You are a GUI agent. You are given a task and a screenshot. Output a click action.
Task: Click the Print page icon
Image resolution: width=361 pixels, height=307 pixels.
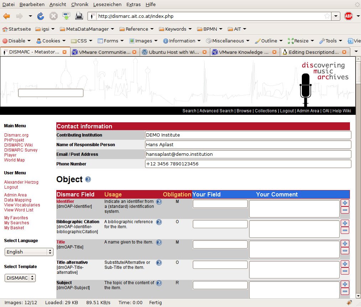(79, 16)
